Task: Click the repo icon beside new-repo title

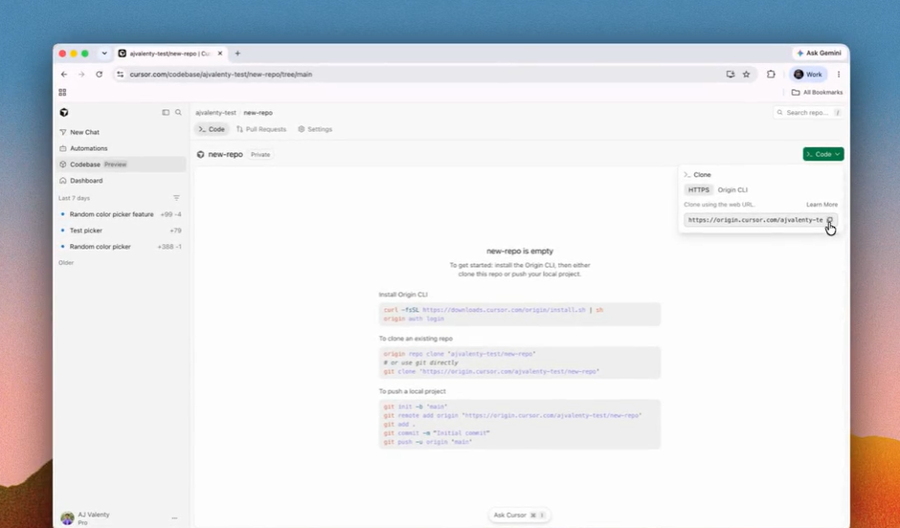Action: (x=200, y=154)
